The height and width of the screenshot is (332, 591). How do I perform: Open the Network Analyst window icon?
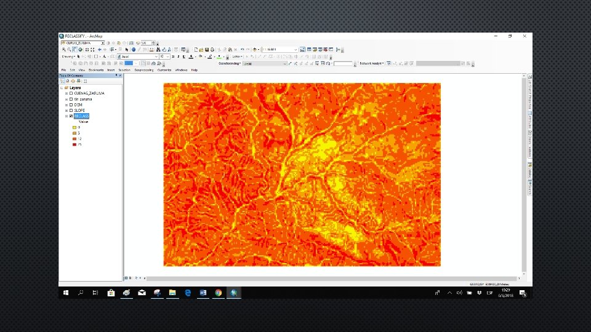[388, 63]
